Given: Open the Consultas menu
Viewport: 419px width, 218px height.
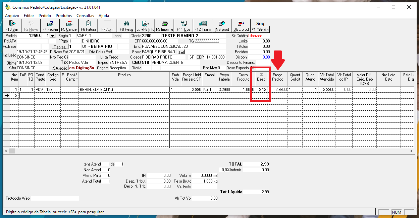Looking at the screenshot, I should [85, 16].
